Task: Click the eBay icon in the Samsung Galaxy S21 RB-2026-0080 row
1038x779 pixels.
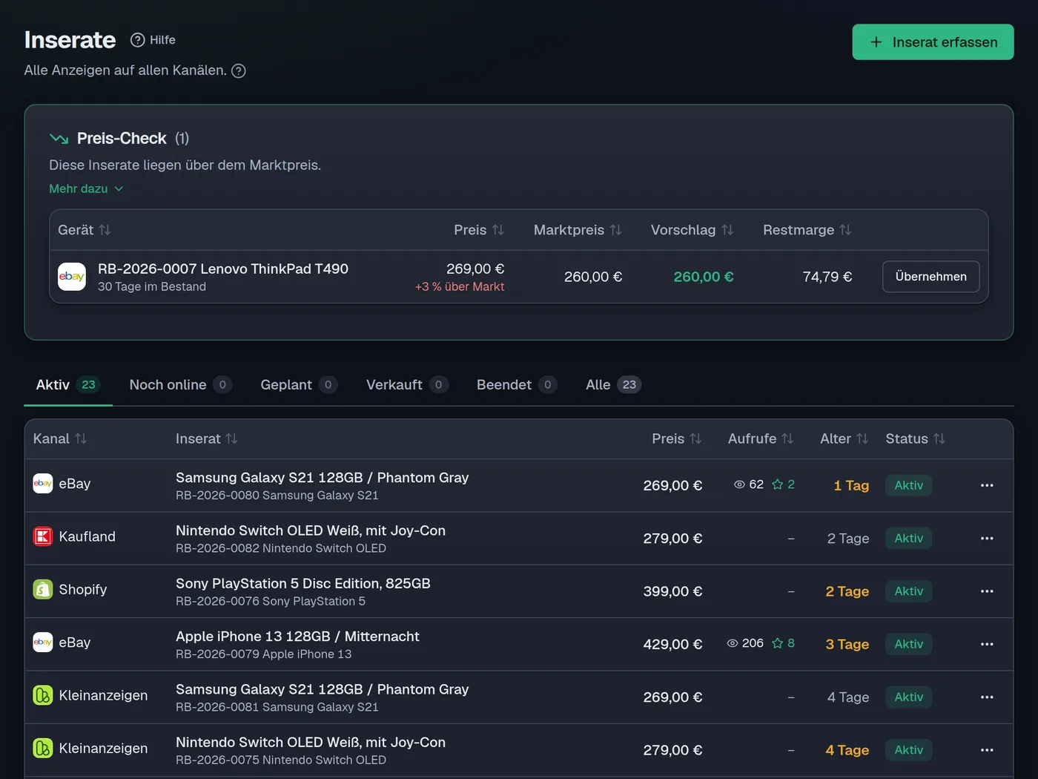Action: click(43, 484)
